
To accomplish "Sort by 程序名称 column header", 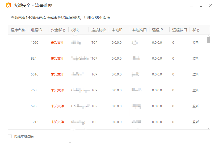I will click(18, 30).
